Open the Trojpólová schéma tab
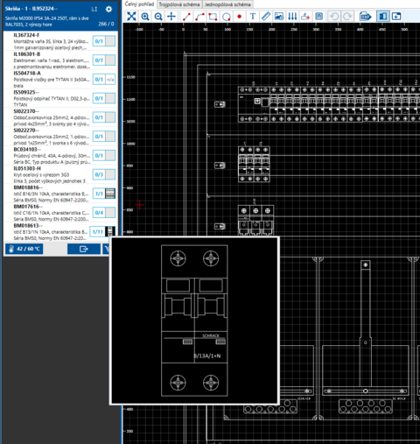Image resolution: width=420 pixels, height=444 pixels. pos(179,4)
